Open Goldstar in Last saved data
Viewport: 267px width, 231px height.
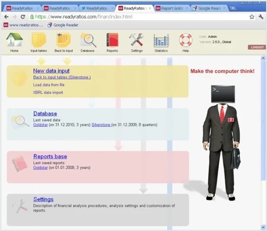point(40,125)
